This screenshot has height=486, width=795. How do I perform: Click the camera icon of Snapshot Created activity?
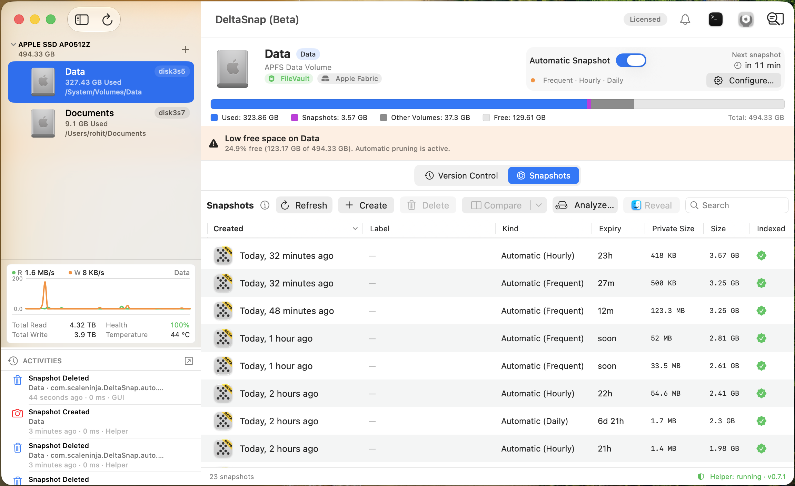click(x=18, y=413)
